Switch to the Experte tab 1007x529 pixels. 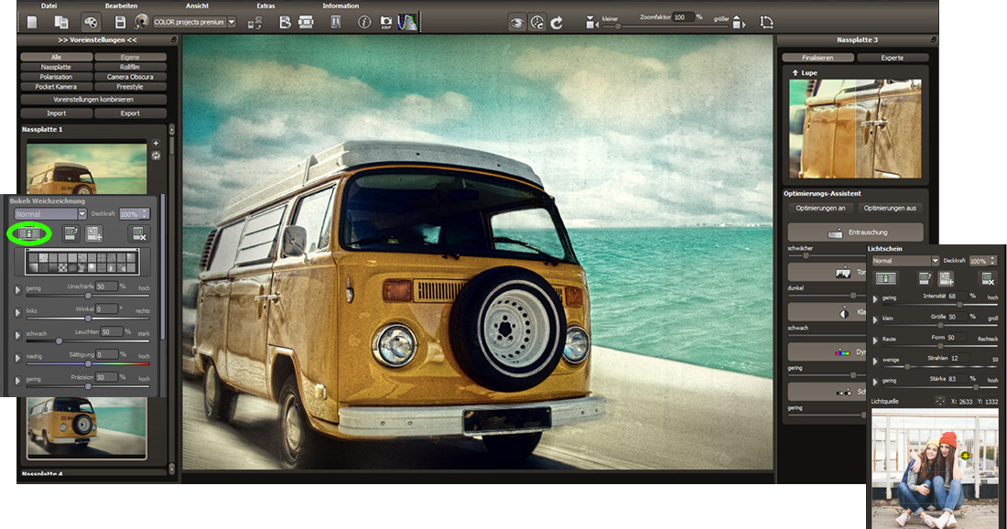pos(892,58)
